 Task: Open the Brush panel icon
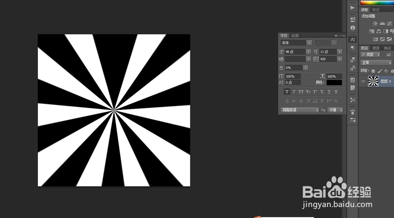coord(353,112)
